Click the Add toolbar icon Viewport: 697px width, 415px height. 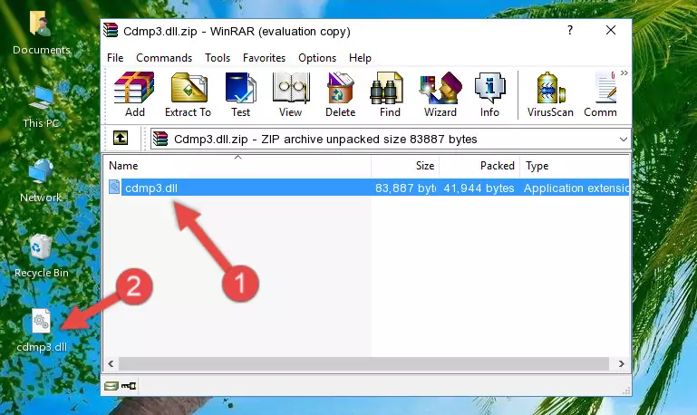pyautogui.click(x=134, y=94)
